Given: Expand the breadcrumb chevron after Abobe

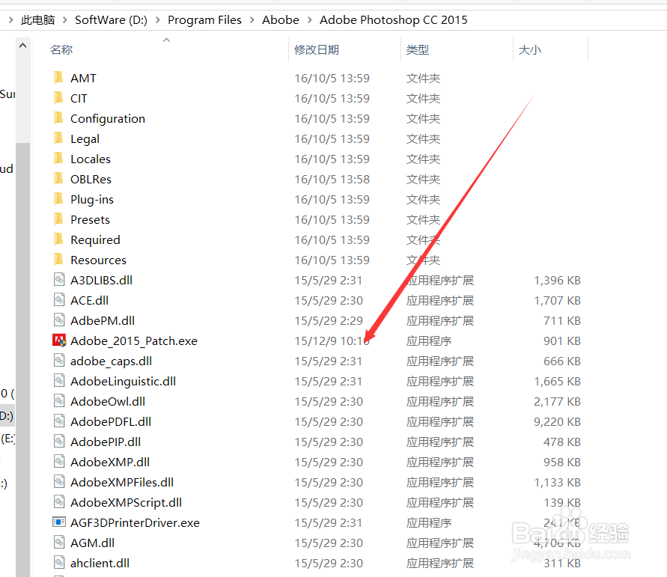Looking at the screenshot, I should 308,20.
